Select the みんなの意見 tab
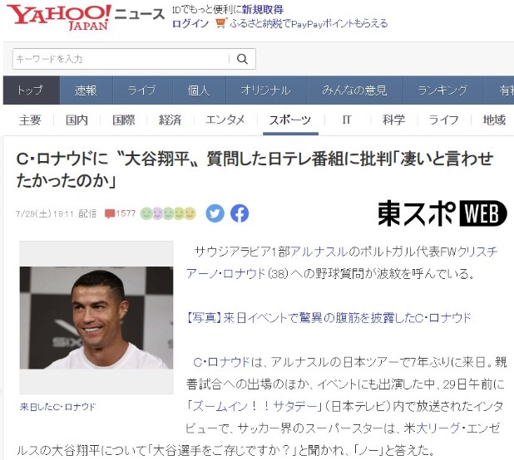Screen dimensions: 514x460 click(x=354, y=91)
